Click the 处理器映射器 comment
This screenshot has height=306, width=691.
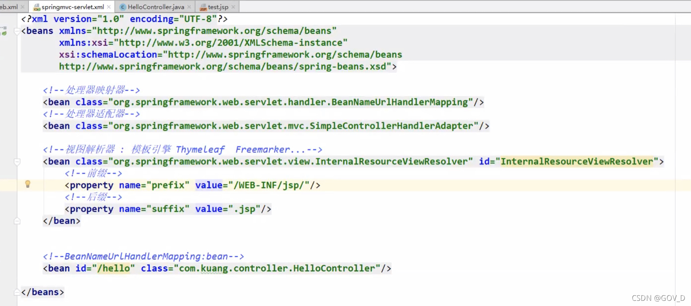coord(91,90)
